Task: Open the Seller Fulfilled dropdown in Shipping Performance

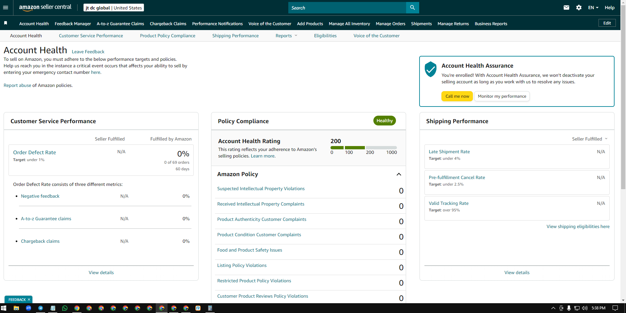Action: click(x=590, y=139)
